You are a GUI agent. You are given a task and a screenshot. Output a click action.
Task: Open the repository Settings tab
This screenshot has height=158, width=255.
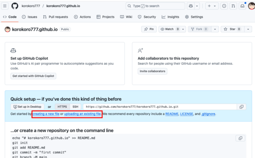(x=194, y=17)
